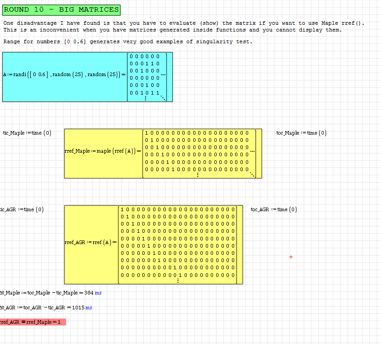Viewport: 381px width, 344px height.
Task: Click vertical ellipsis below the rref_AGR matrix
Action: tap(178, 281)
